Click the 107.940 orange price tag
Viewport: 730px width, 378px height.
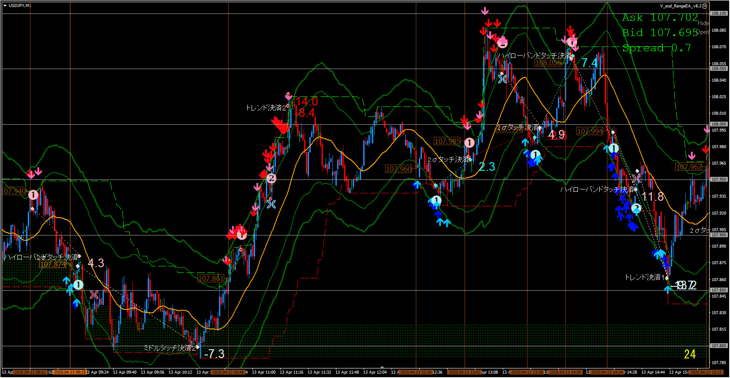point(14,192)
